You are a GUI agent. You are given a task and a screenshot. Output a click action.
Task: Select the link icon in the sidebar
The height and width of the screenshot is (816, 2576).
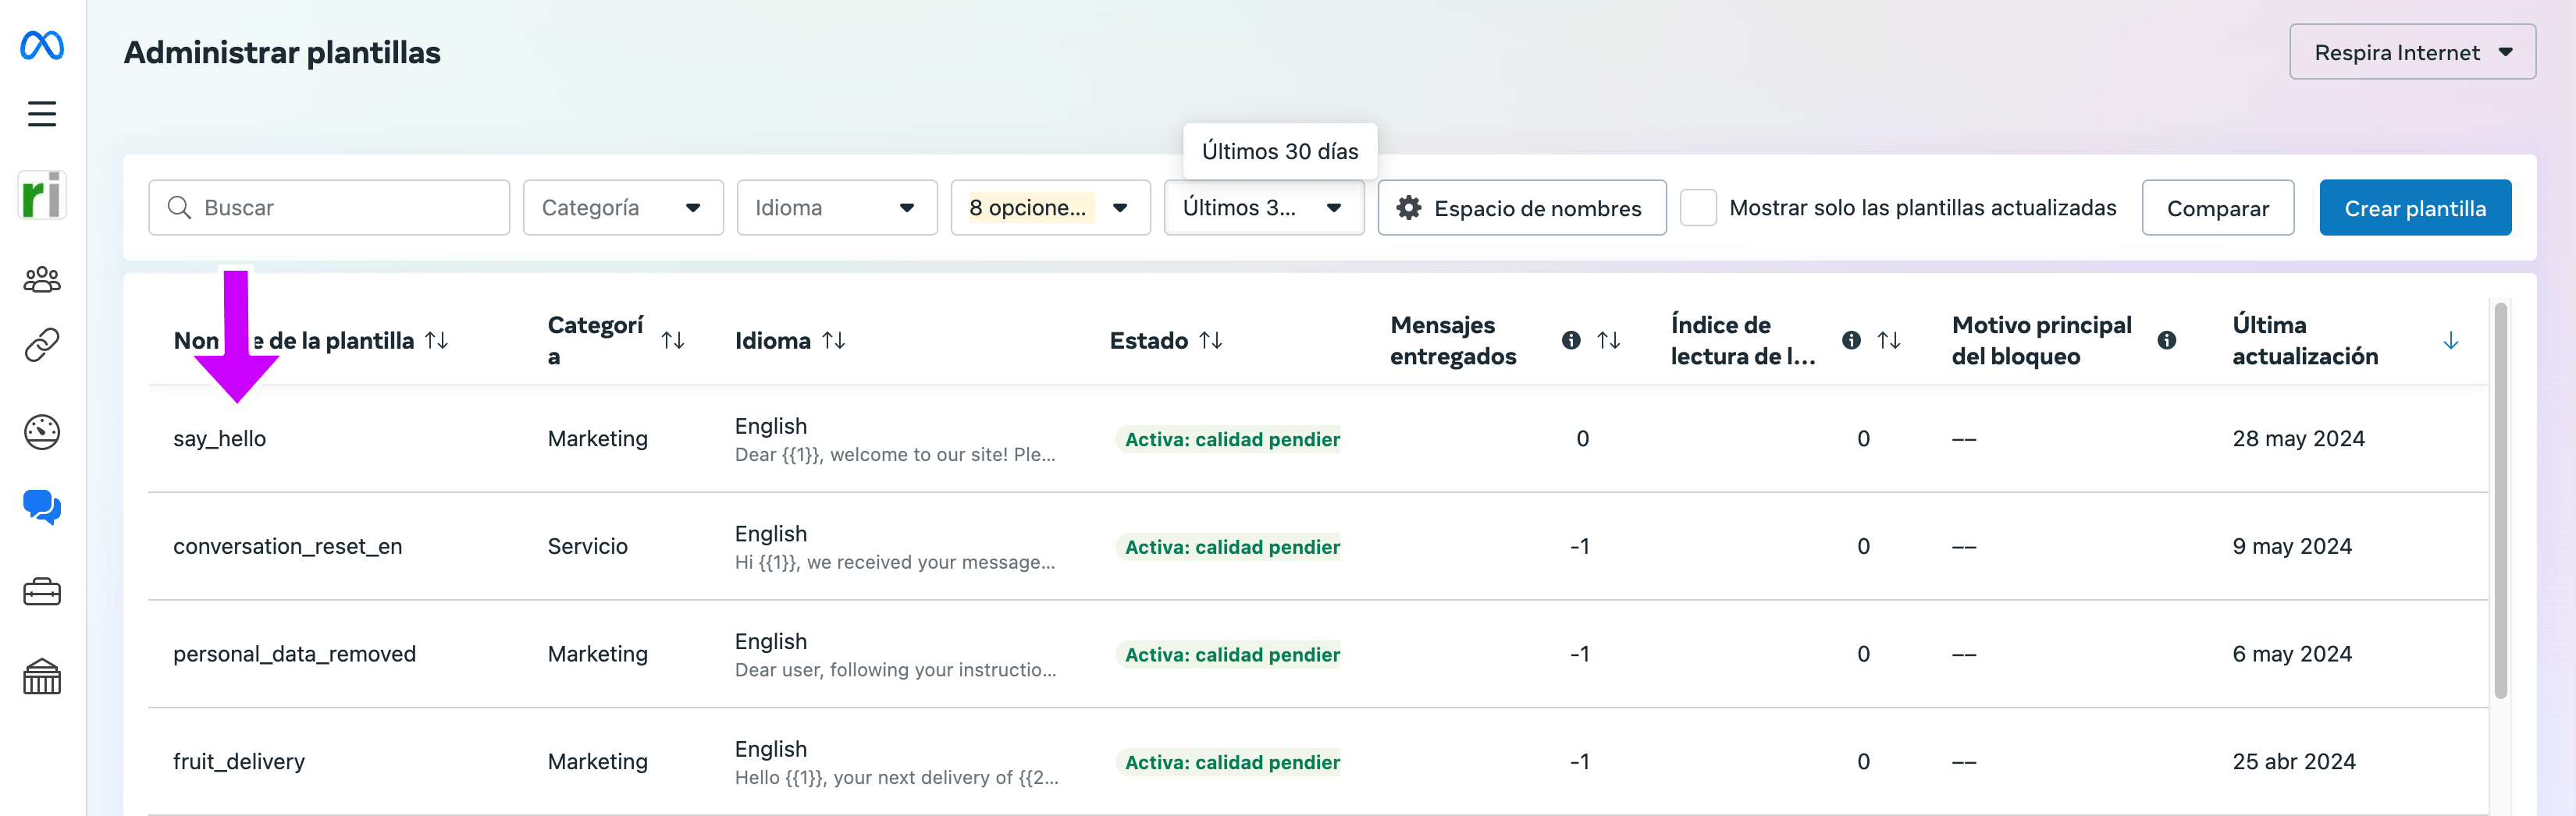(41, 345)
